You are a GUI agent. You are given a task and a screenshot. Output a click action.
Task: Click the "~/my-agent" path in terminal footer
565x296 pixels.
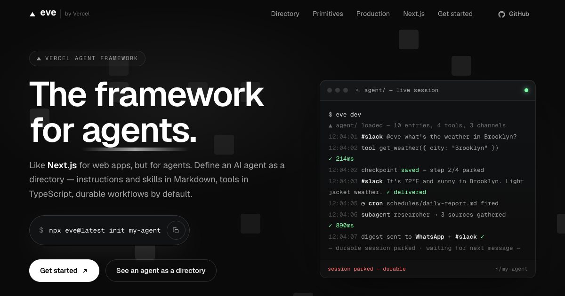tap(511, 269)
